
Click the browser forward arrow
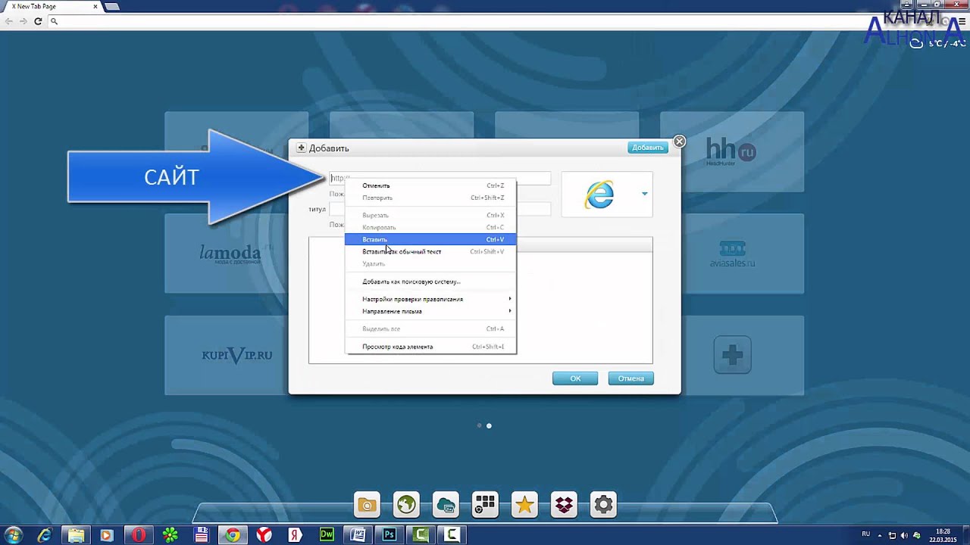[23, 21]
